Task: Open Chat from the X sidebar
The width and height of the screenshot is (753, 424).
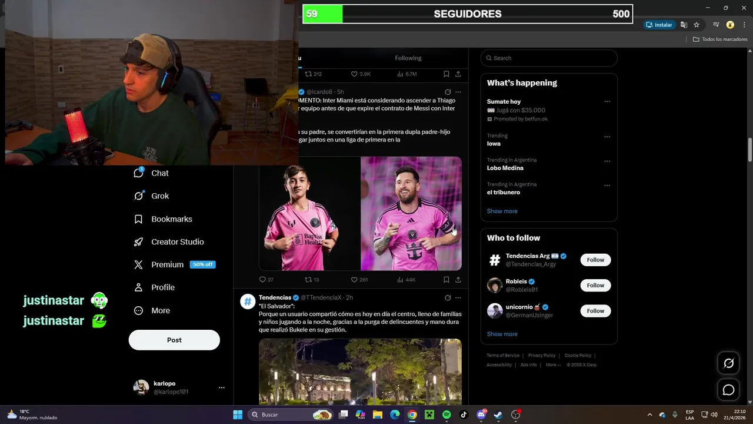Action: click(151, 173)
